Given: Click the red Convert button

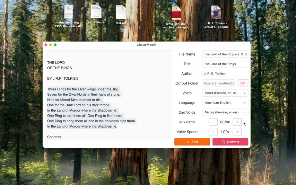Looking at the screenshot, I should click(230, 142).
